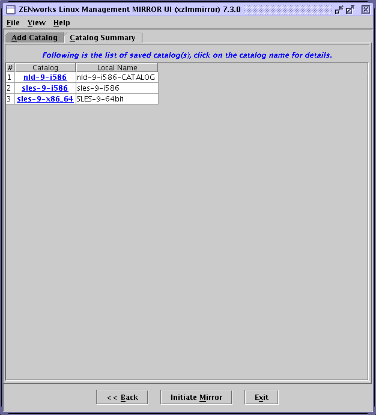Open the sles-9-i586 catalog link
Viewport: 376px width, 415px height.
(x=45, y=88)
